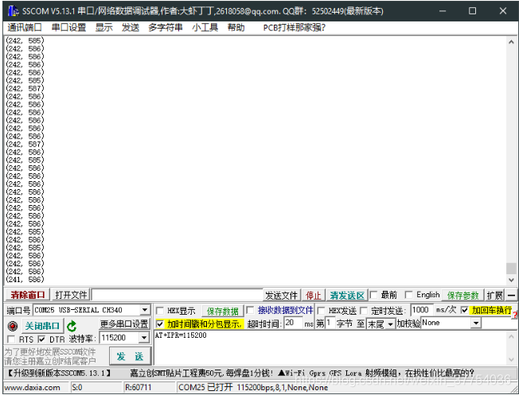Uncheck 加时间戳和分包显示 checkbox
The image size is (519, 395).
click(160, 323)
